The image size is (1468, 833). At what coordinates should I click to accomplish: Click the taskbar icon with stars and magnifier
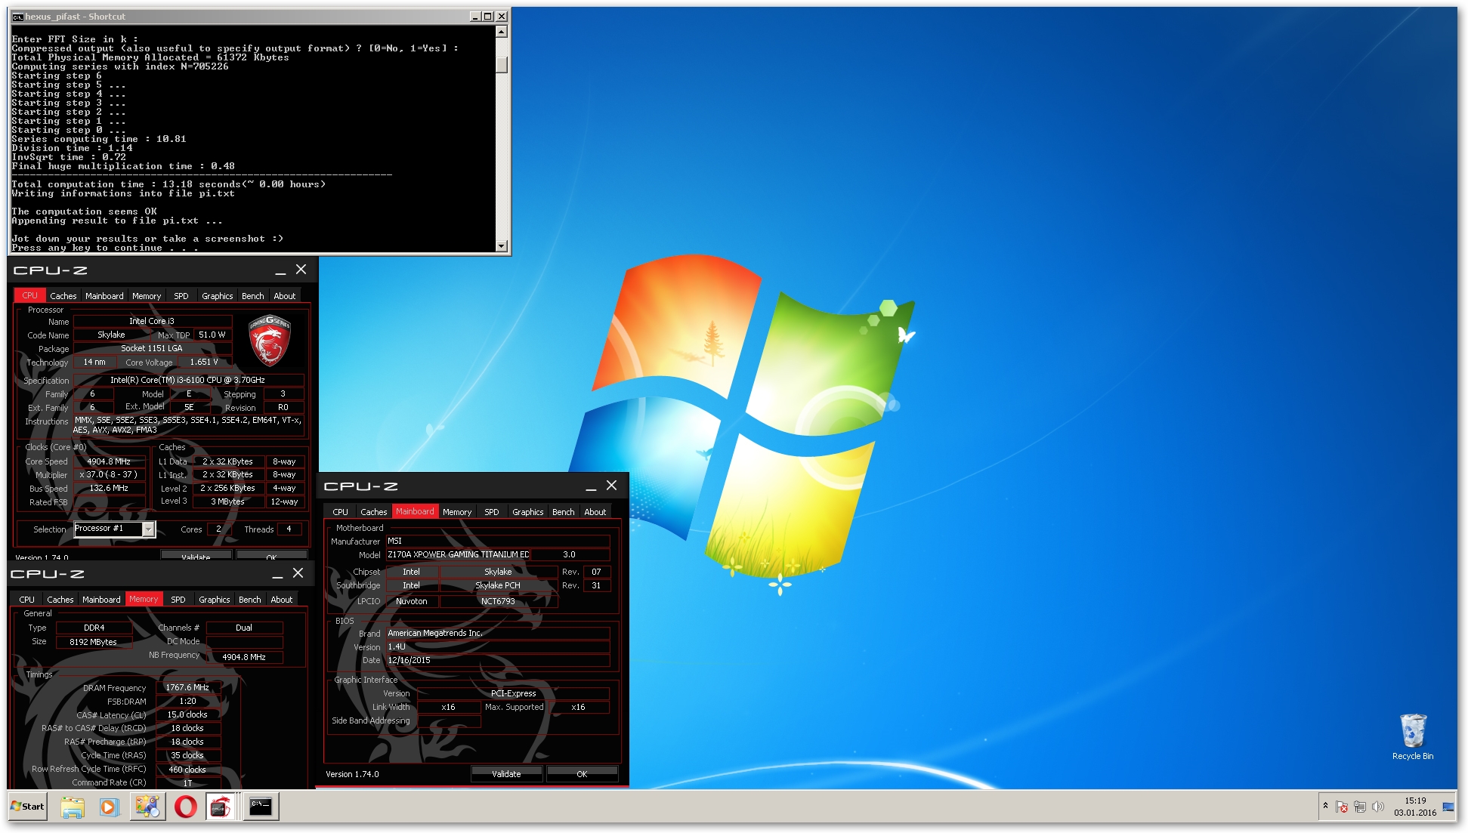tap(147, 807)
